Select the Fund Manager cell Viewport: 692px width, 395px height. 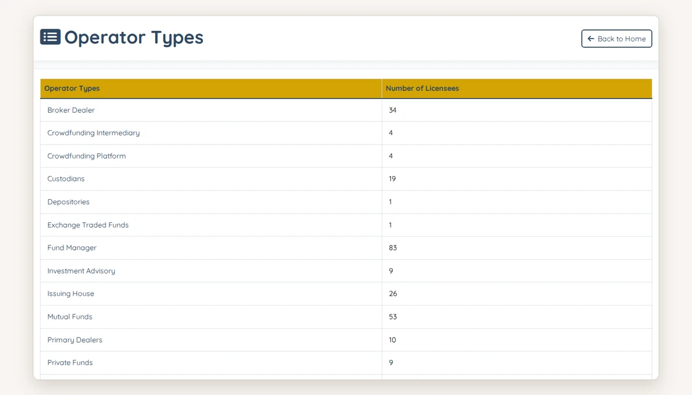pyautogui.click(x=211, y=248)
